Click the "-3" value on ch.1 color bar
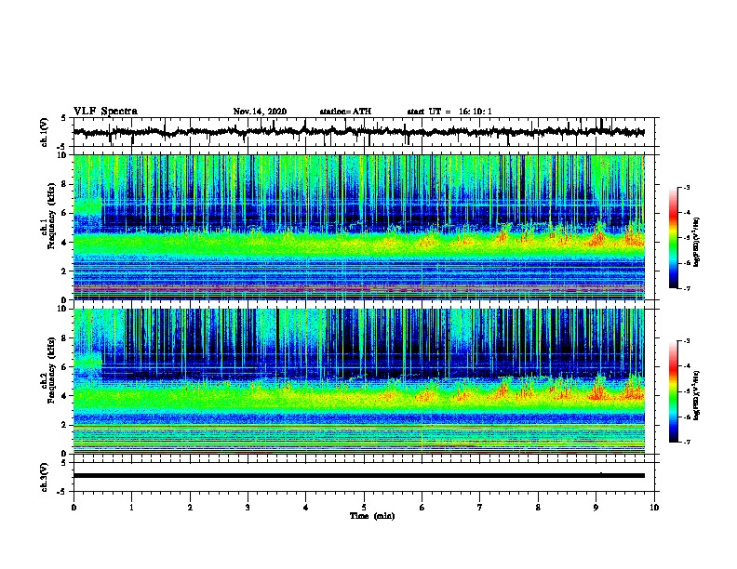Screen dimensions: 737x569 tap(687, 188)
